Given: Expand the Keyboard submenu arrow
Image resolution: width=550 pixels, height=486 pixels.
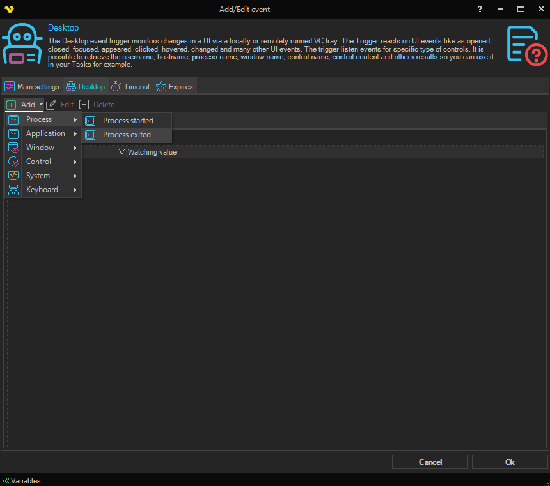Looking at the screenshot, I should coord(75,190).
